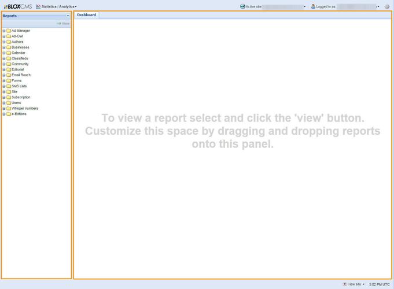Click the Logged in user icon
394x289 pixels.
(313, 6)
